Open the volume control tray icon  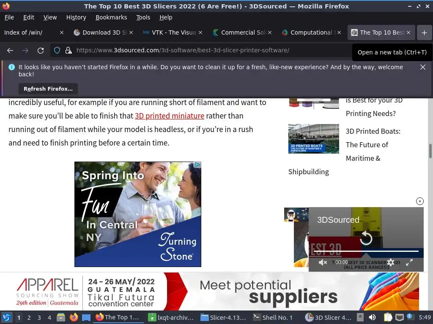coord(372,317)
